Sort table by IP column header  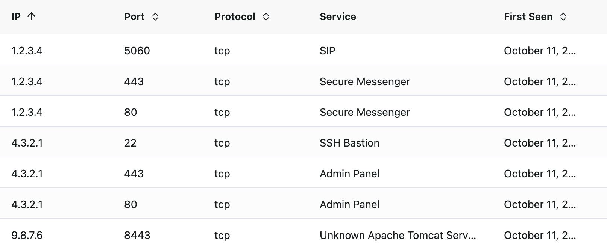16,16
